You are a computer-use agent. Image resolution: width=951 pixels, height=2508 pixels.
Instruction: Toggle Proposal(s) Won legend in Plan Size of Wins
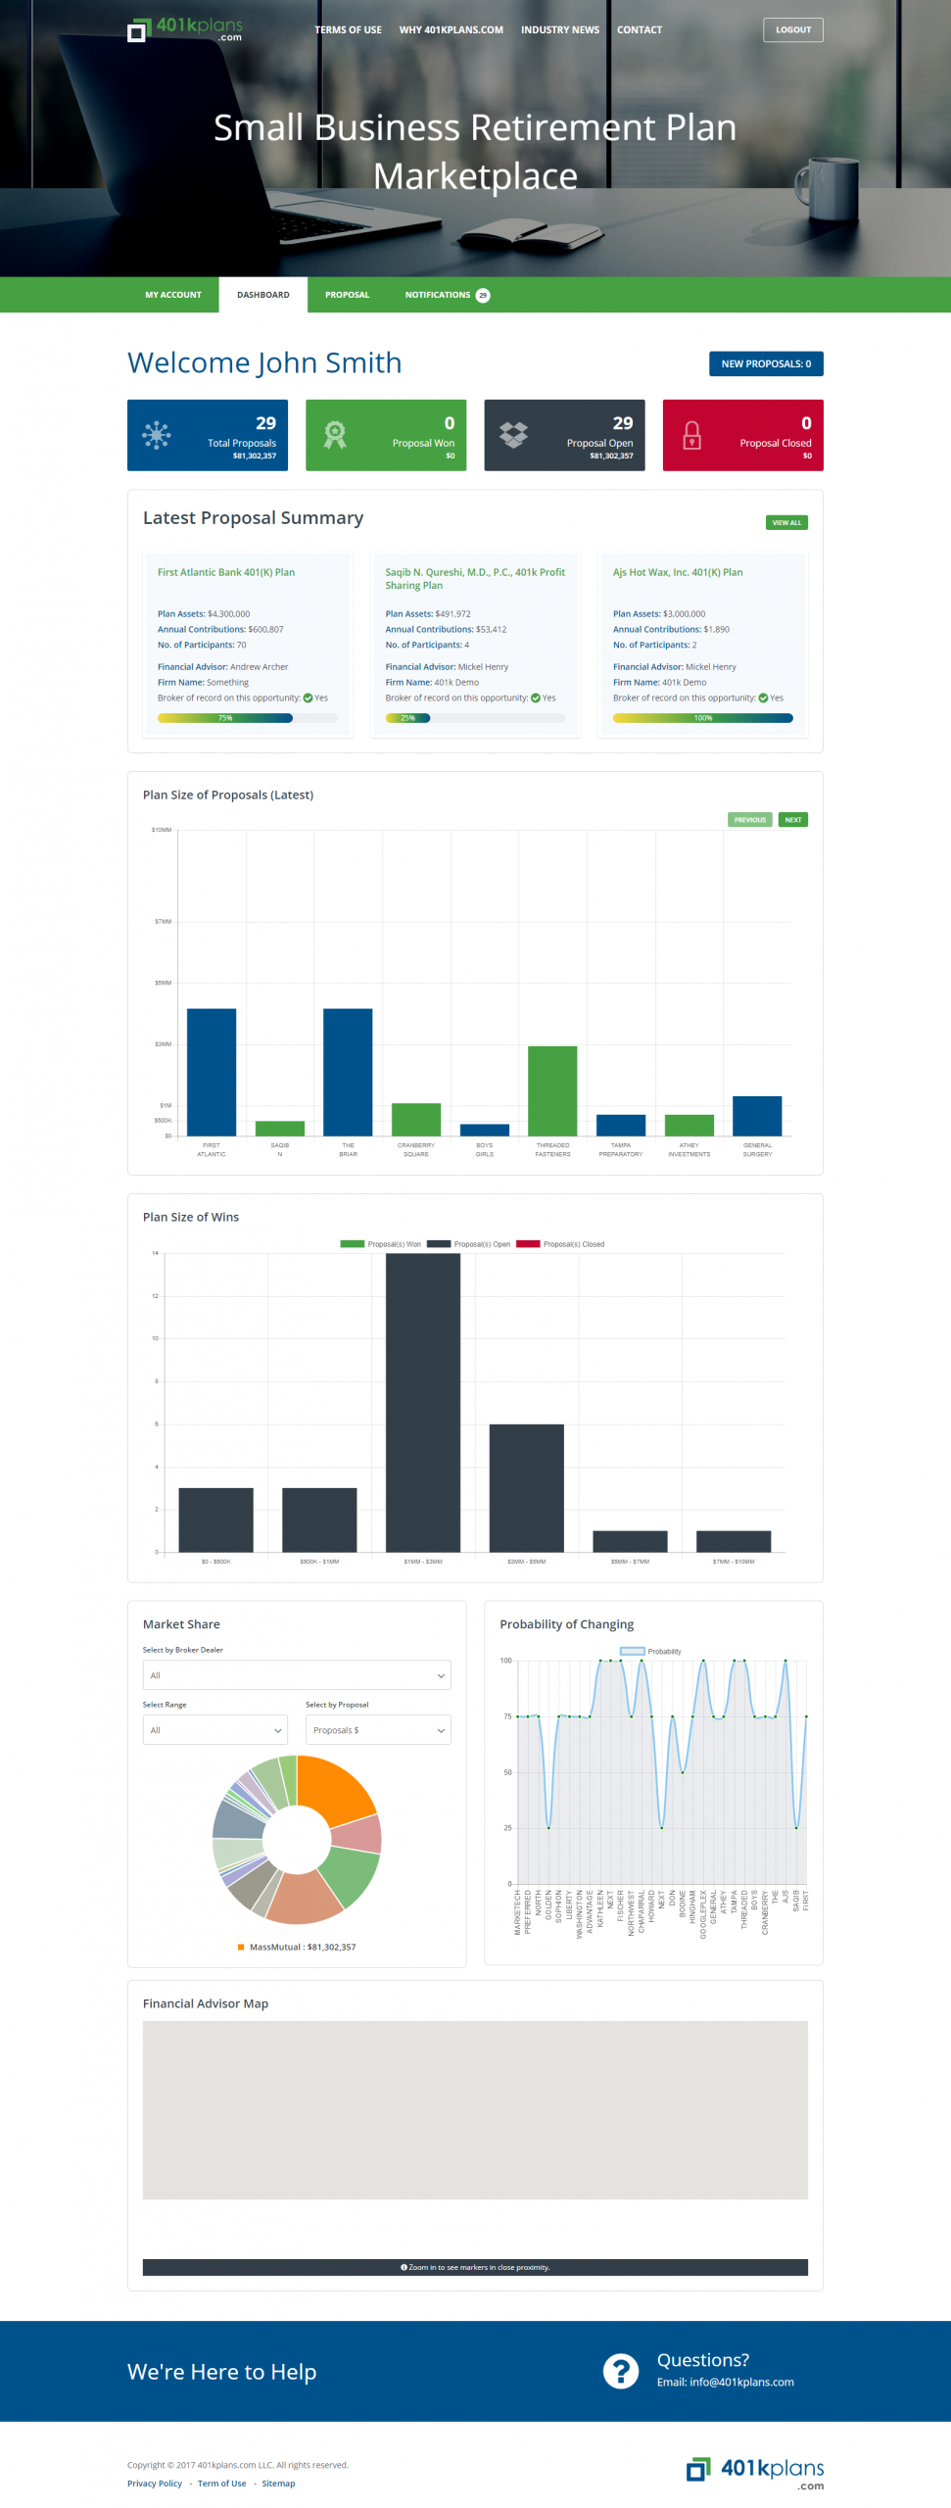point(380,1244)
